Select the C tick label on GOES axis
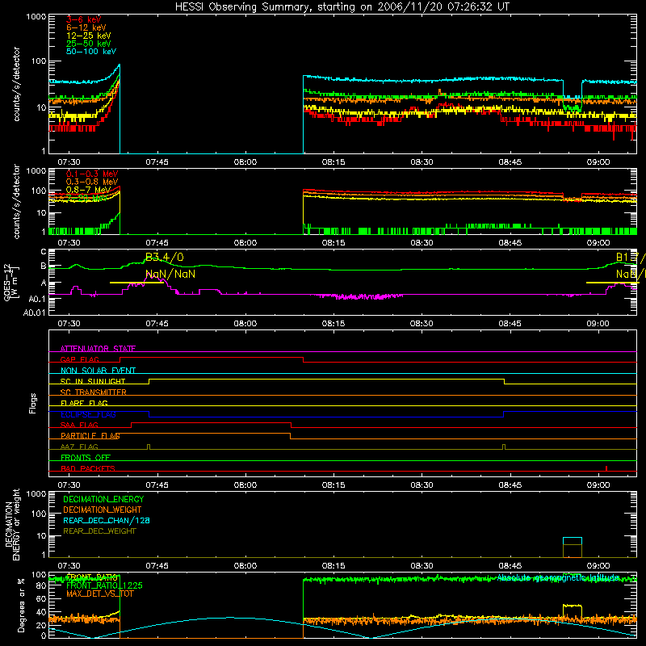Screen dimensions: 646x646 44,252
